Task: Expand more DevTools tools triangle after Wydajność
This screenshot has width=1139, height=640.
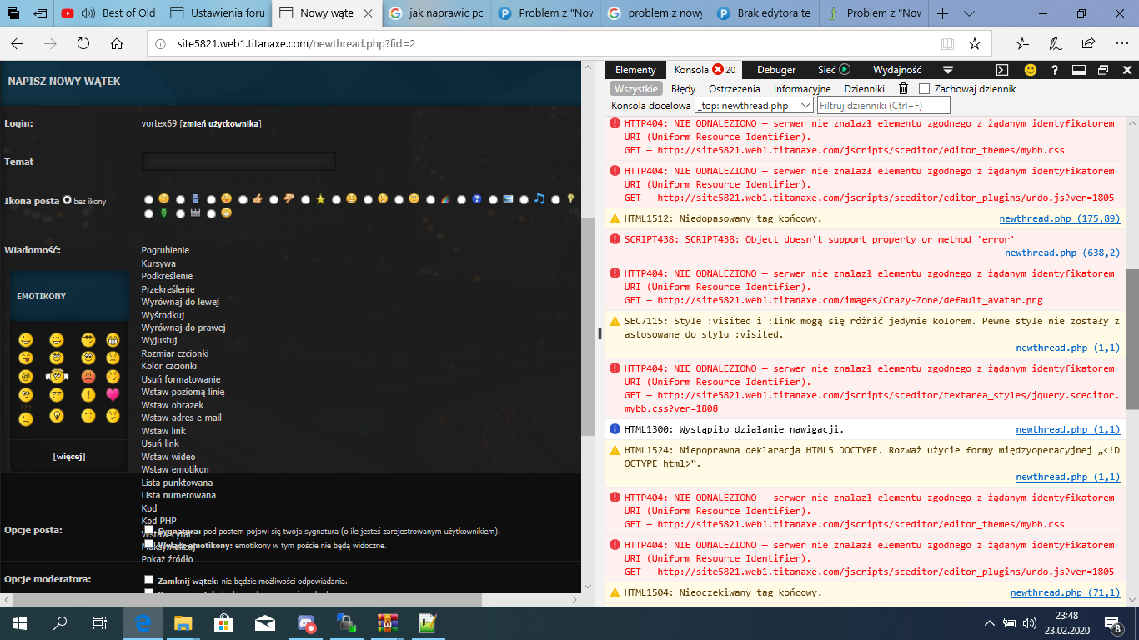Action: coord(948,70)
